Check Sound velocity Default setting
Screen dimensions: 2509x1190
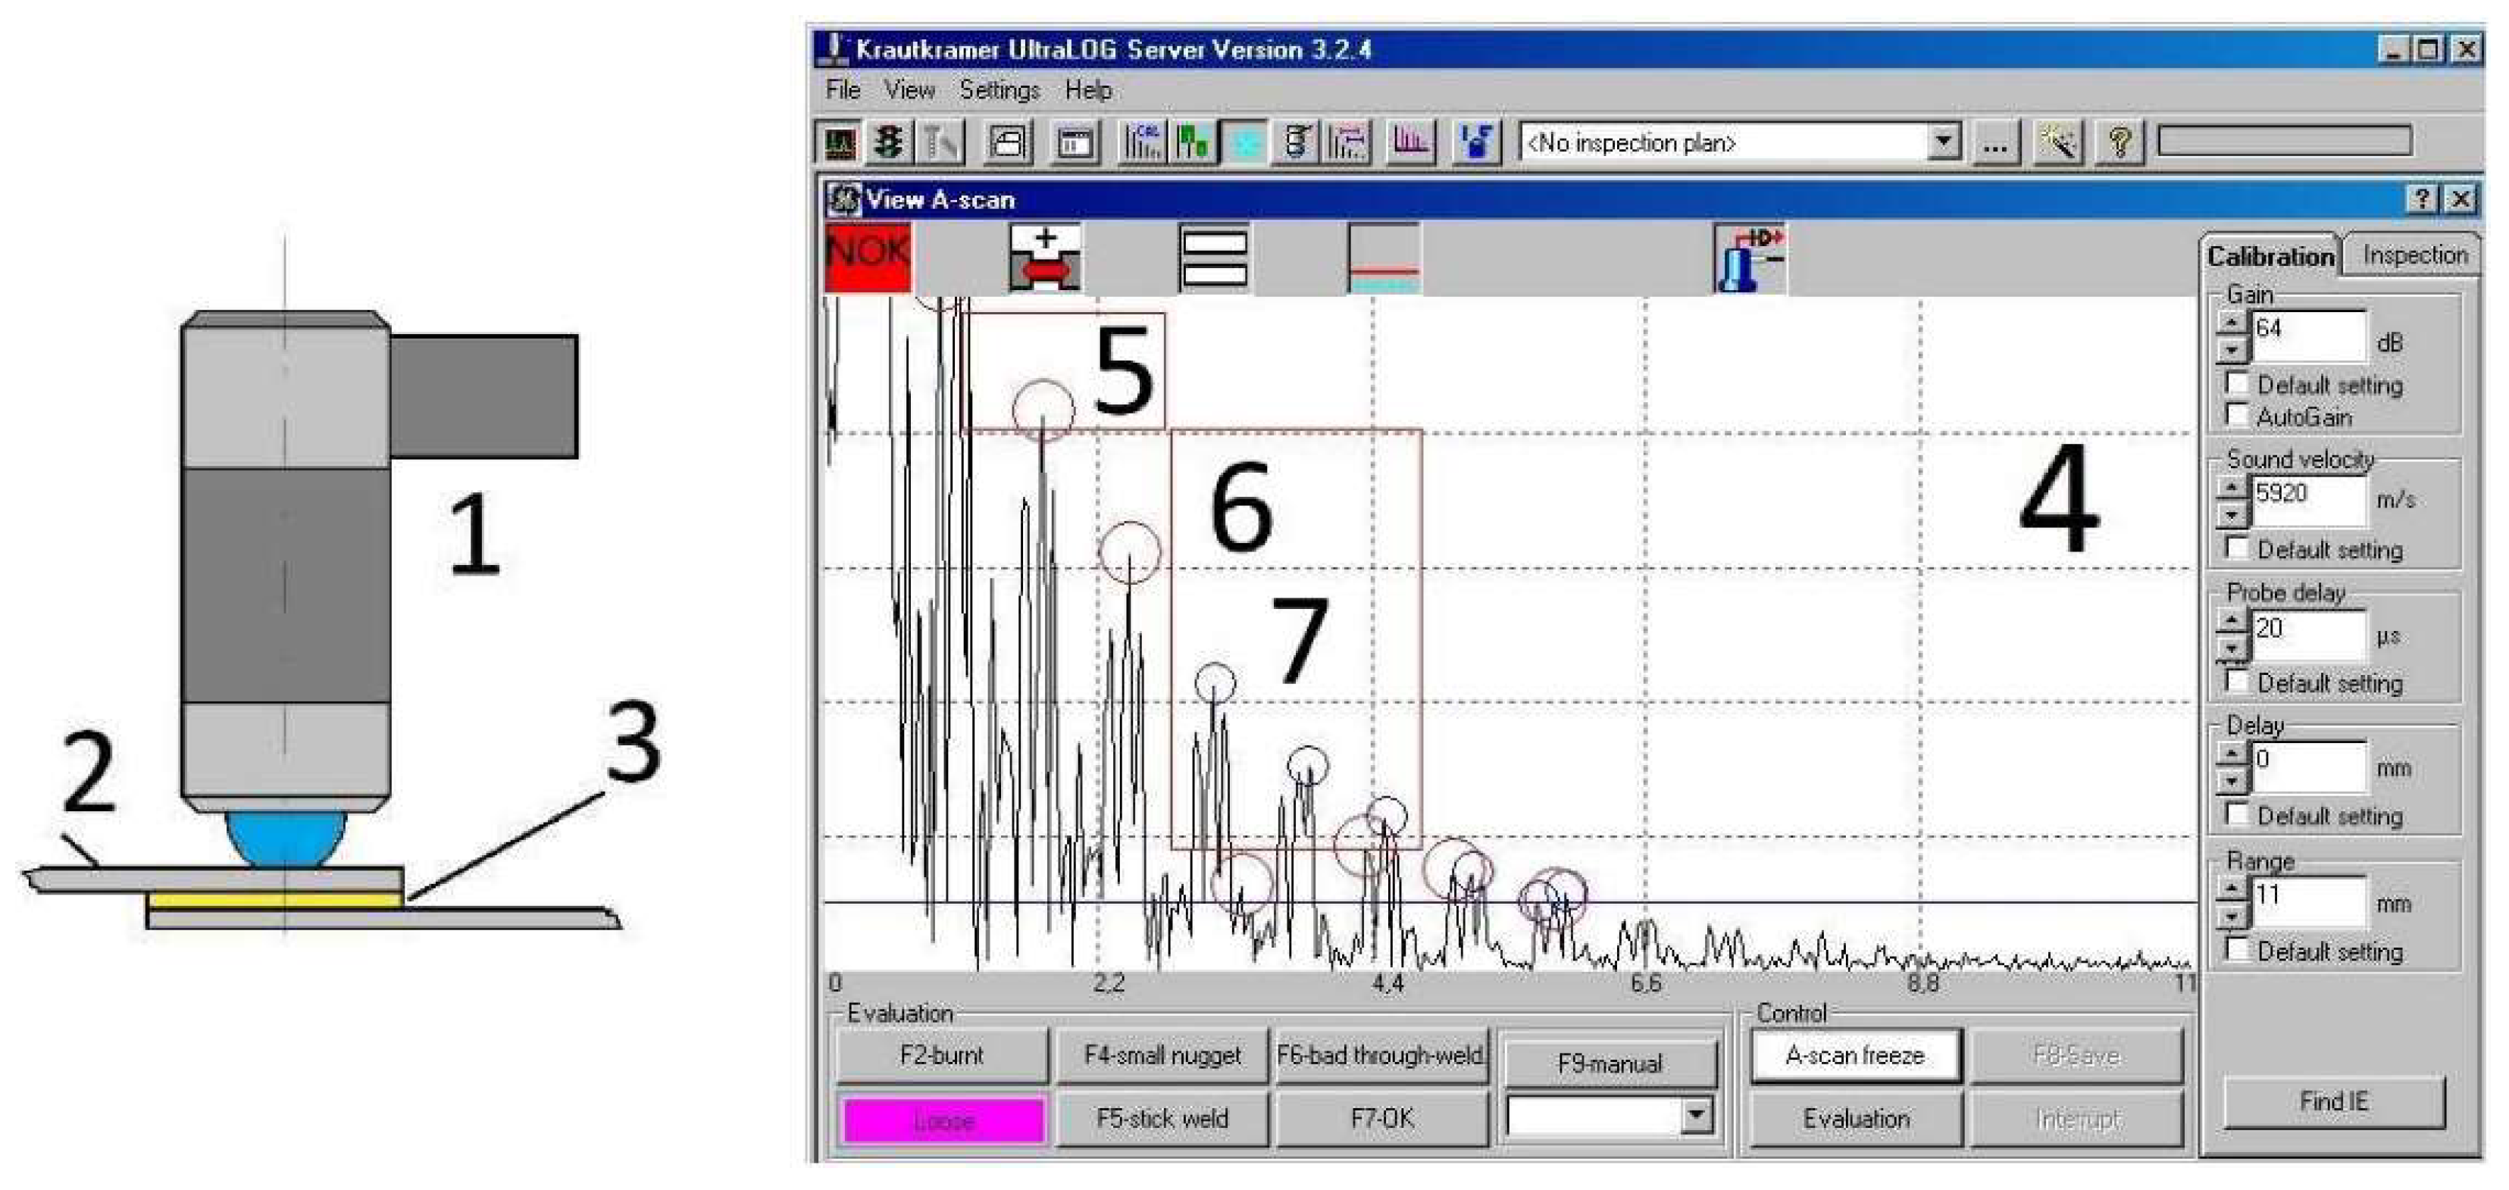[x=2236, y=548]
